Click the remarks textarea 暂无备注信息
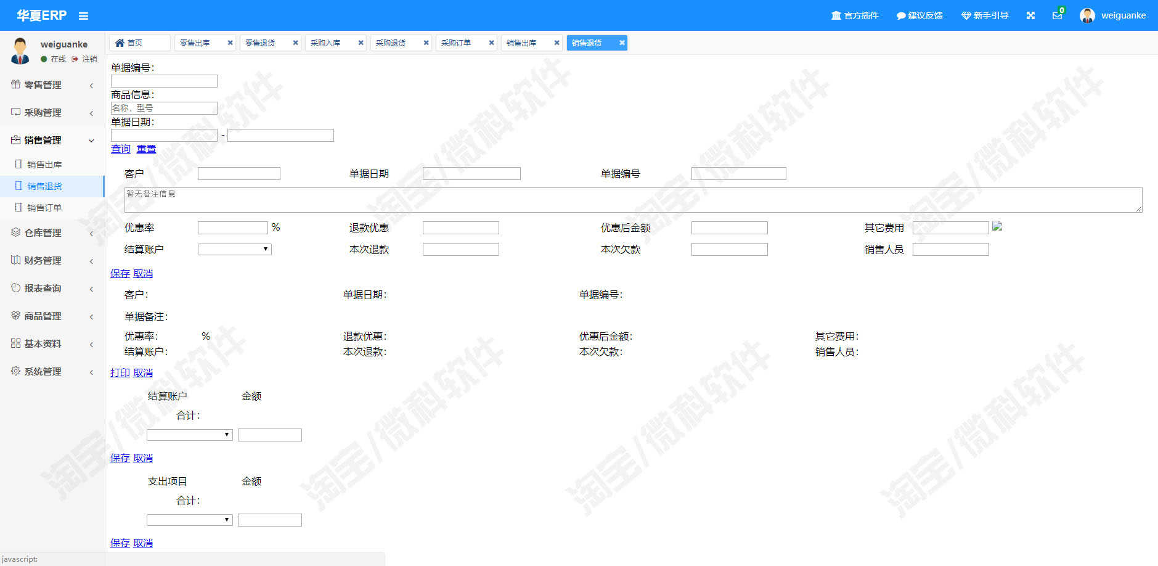The height and width of the screenshot is (566, 1158). [633, 200]
